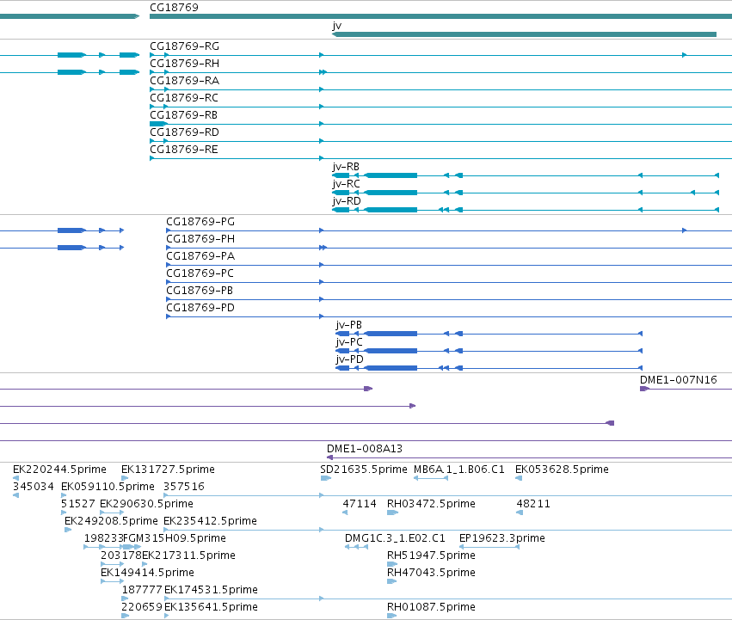
Task: Select transcript CG18769-RB label
Action: tap(183, 115)
